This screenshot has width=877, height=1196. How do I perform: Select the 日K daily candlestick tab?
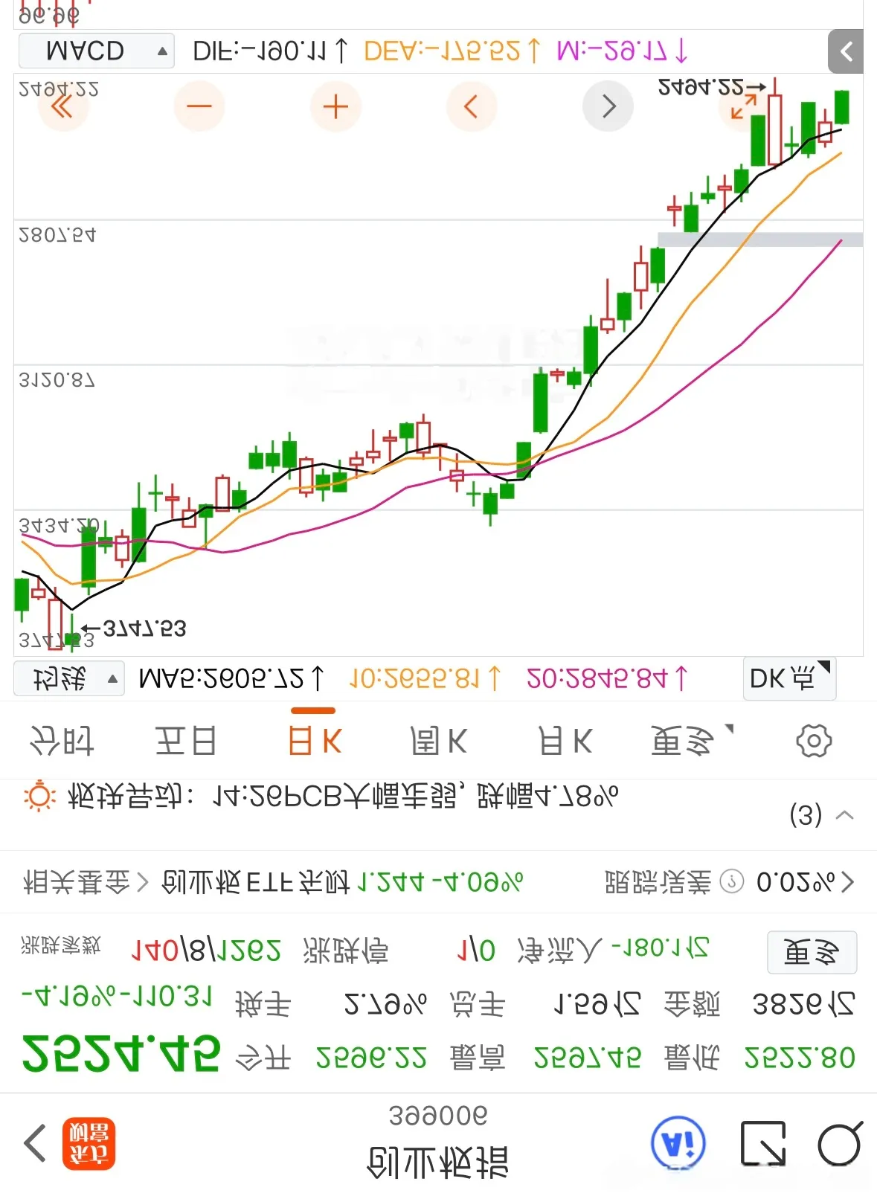pyautogui.click(x=314, y=742)
